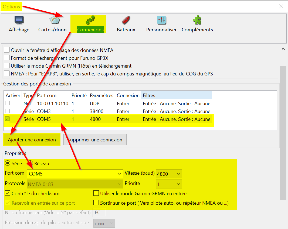Switch to the Affichage tab label
This screenshot has width=288, height=229.
pyautogui.click(x=19, y=30)
